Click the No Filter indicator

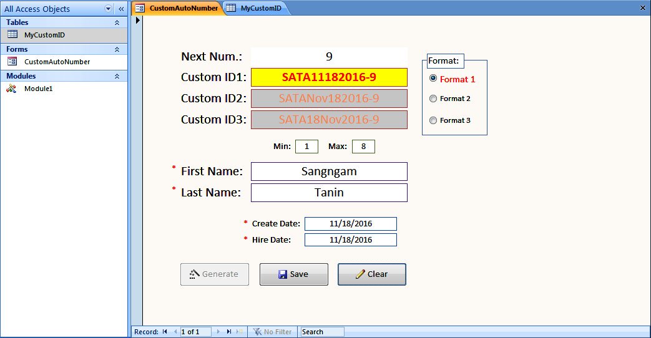[x=273, y=332]
